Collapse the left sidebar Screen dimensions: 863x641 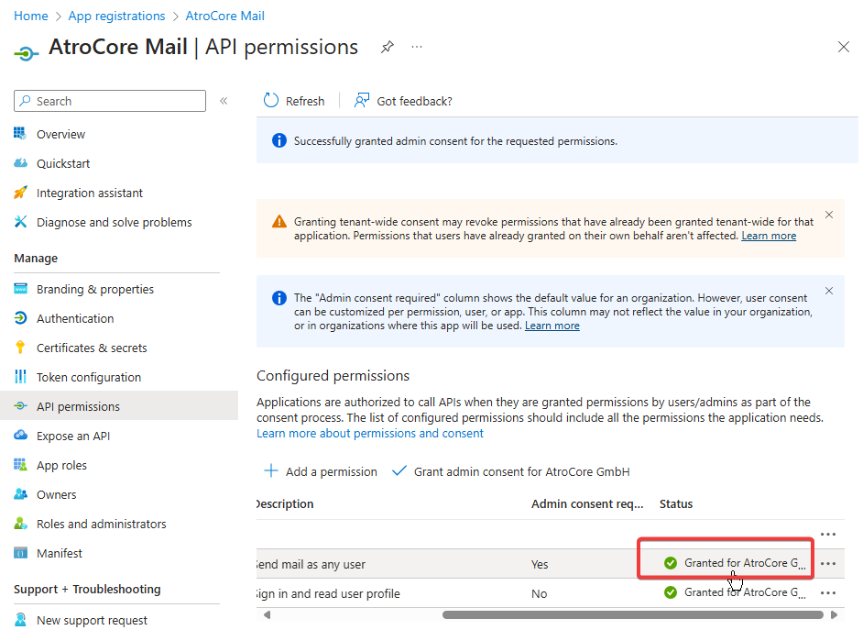click(x=224, y=101)
